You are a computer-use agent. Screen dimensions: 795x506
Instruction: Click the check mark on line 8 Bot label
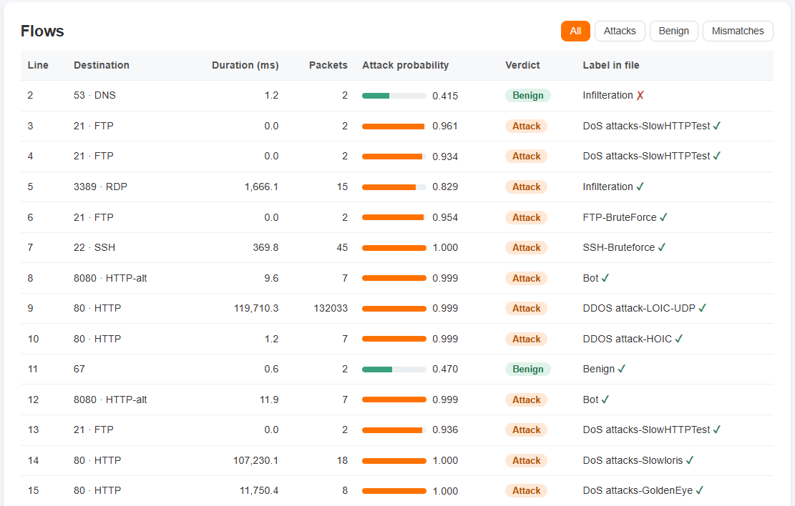[605, 278]
